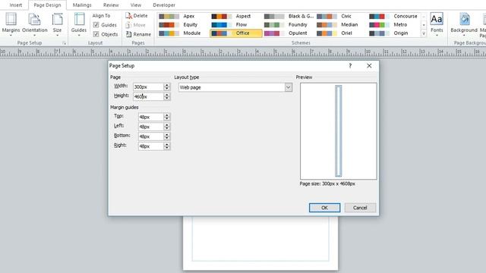Image resolution: width=486 pixels, height=273 pixels.
Task: Click the Bottom margin field
Action: pyautogui.click(x=150, y=136)
